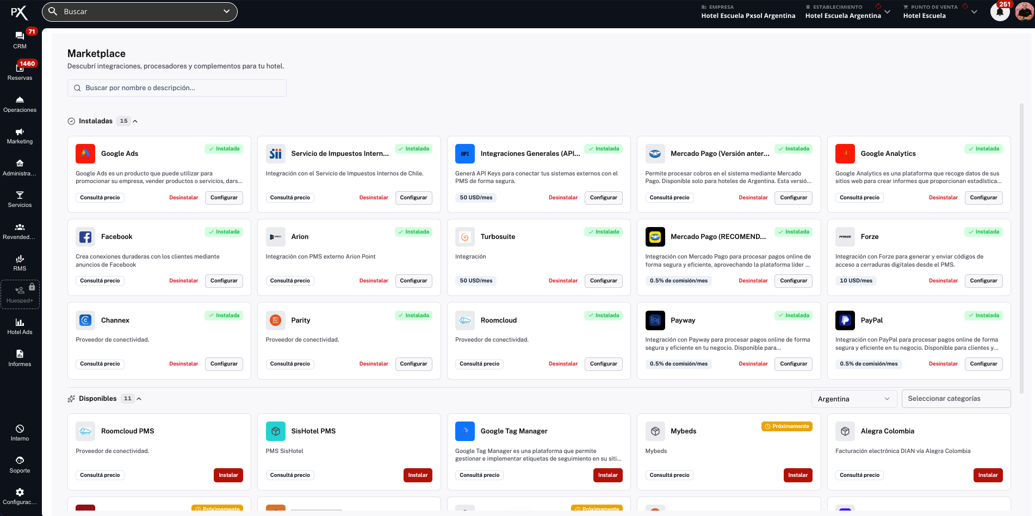Click the Facebook app icon
The image size is (1035, 516).
tap(85, 237)
